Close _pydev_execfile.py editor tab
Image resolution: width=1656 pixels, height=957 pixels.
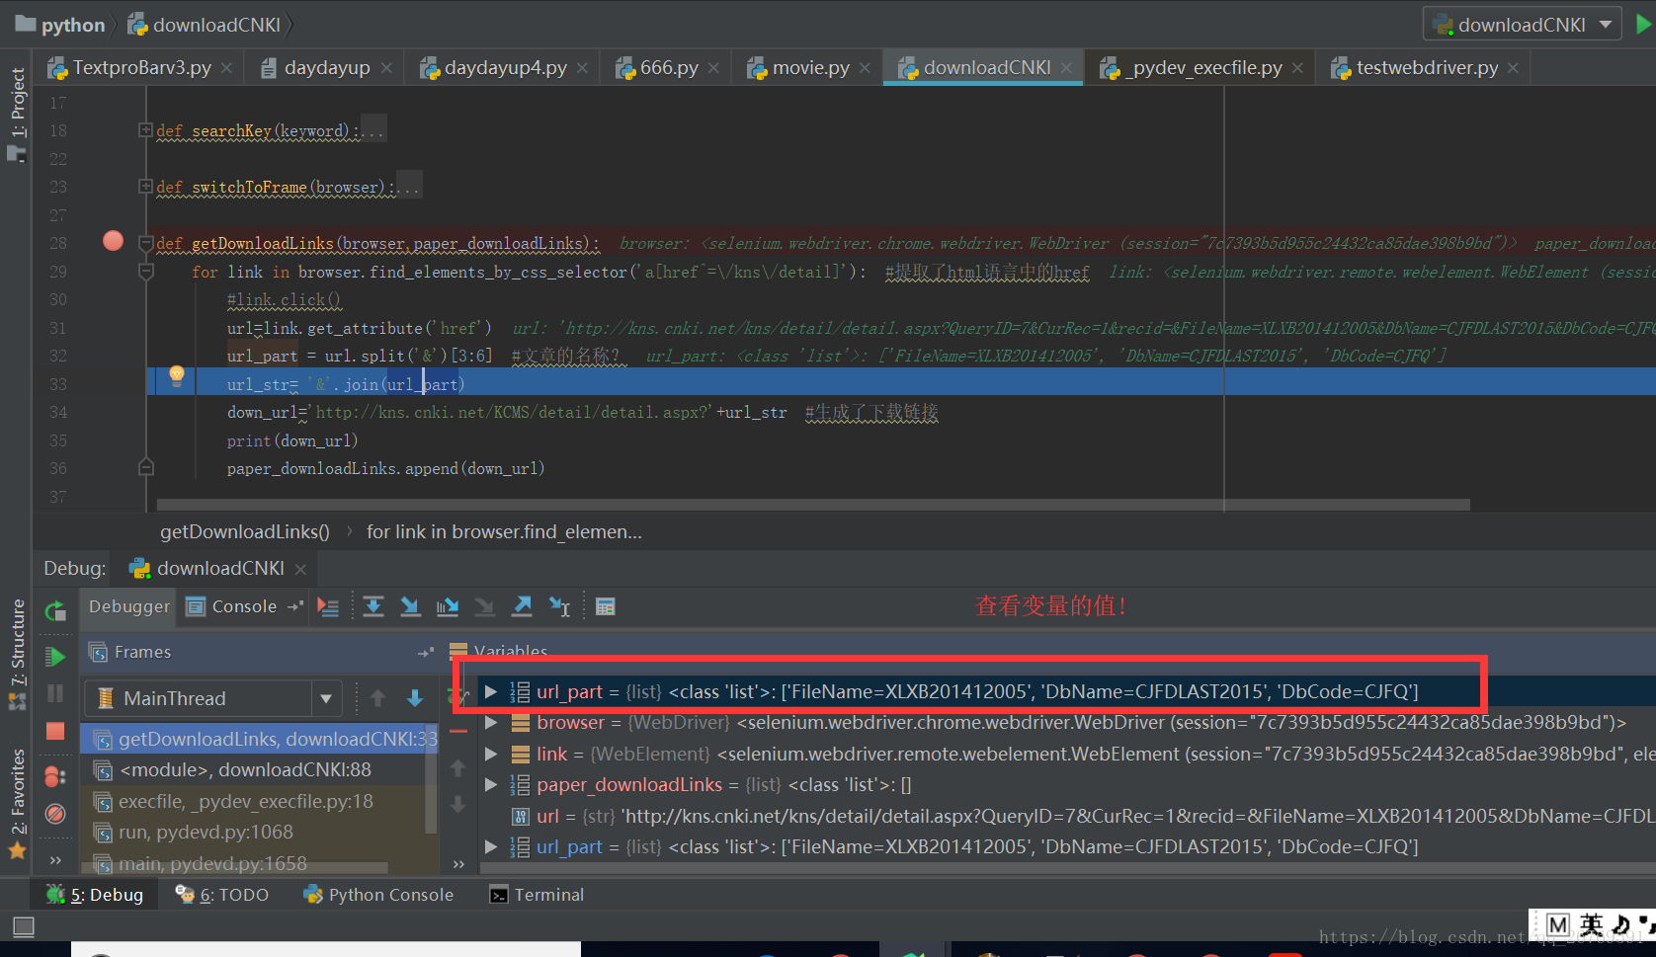tap(1297, 68)
